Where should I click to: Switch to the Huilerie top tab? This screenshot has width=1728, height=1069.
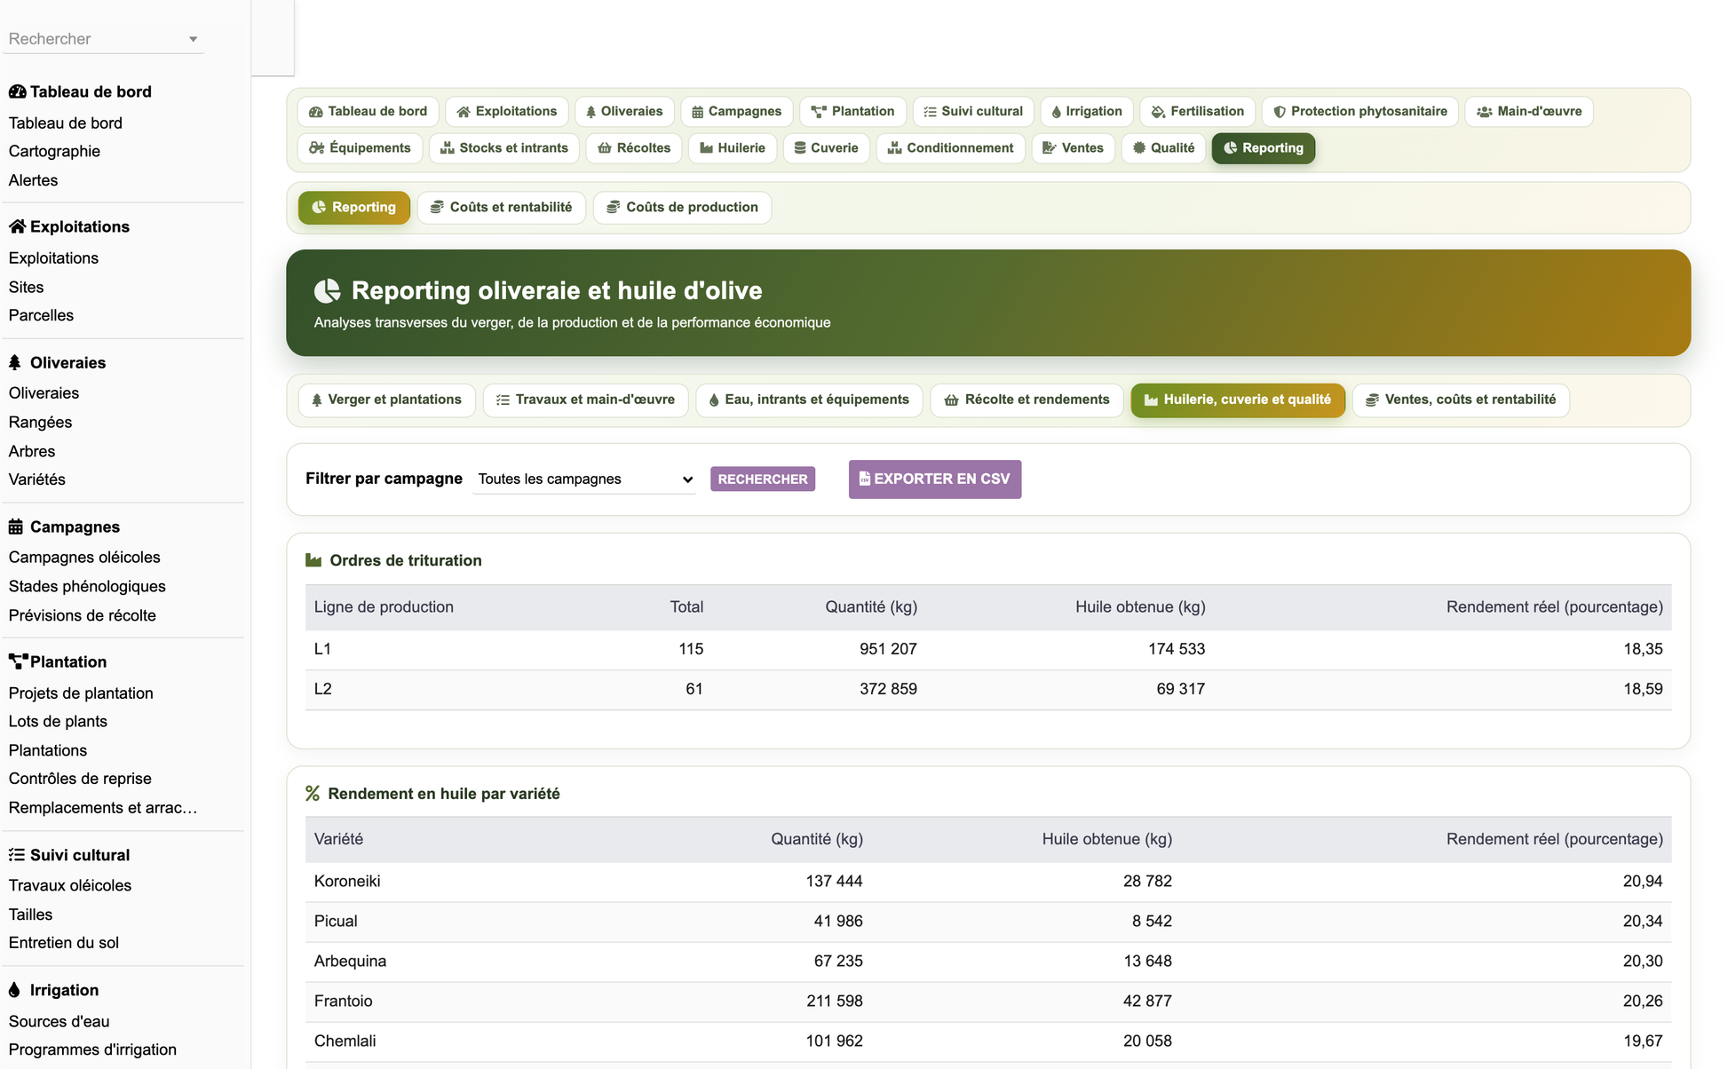(733, 148)
